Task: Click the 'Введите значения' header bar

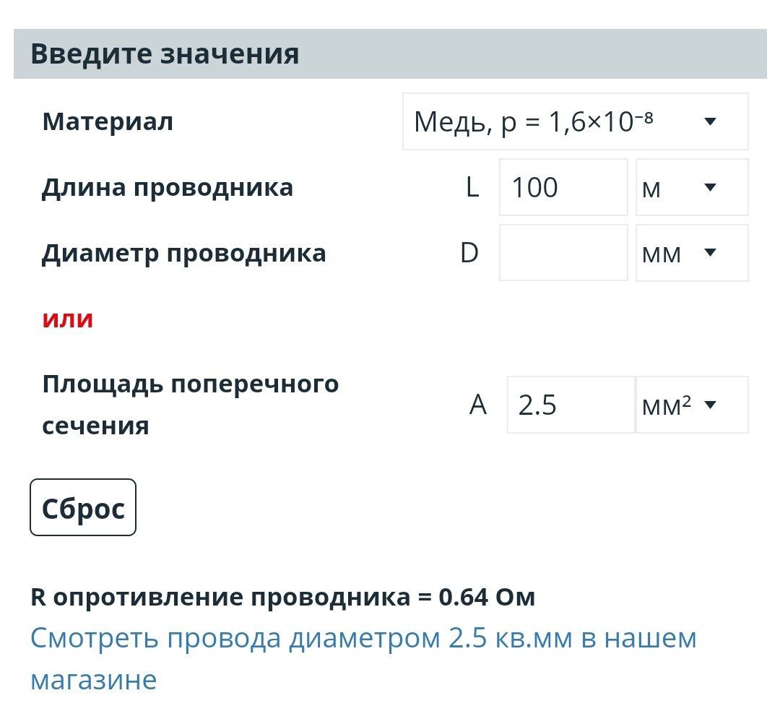Action: tap(390, 53)
